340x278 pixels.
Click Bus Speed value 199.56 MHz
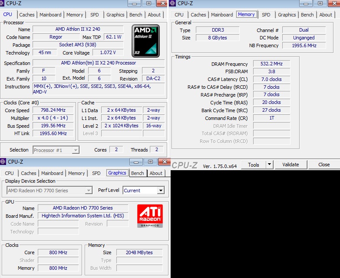click(53, 126)
